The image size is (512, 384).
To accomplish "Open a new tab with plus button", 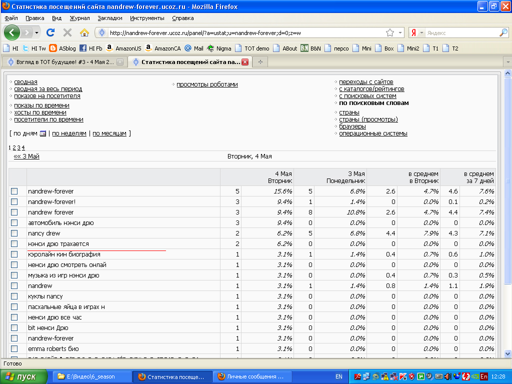I will (x=260, y=61).
